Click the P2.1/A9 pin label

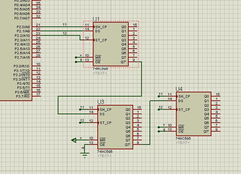[23, 31]
